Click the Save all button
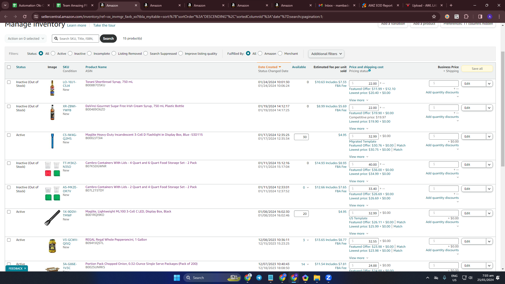The width and height of the screenshot is (505, 284). 477,69
